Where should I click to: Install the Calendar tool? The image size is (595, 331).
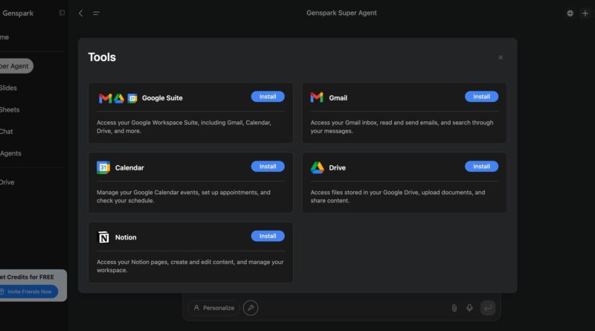tap(268, 167)
